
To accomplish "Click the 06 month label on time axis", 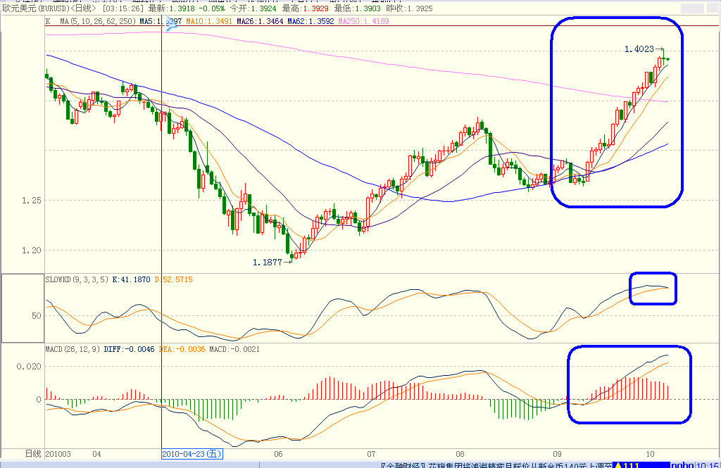I will pos(278,454).
